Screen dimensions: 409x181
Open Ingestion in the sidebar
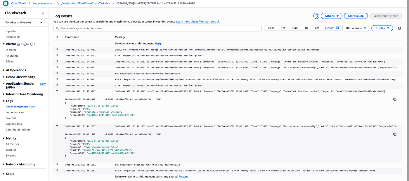tap(11, 31)
